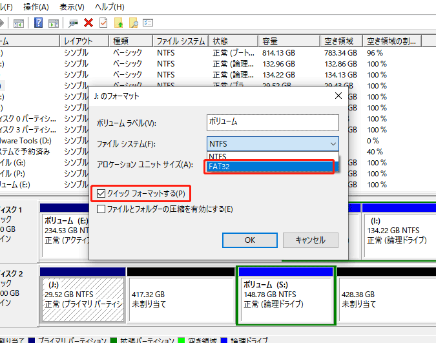Click the ィスク 1 disk label
Image resolution: width=436 pixels, height=343 pixels.
point(11,210)
